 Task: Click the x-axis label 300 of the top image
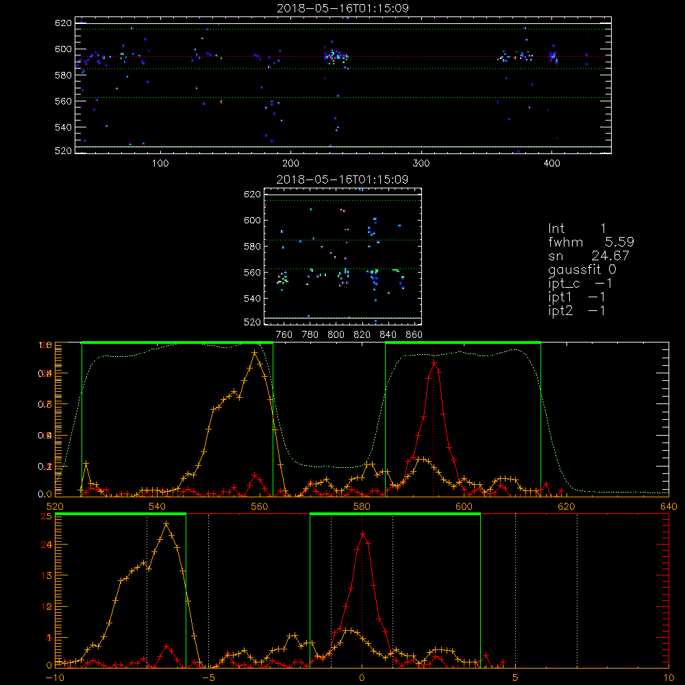click(x=421, y=164)
